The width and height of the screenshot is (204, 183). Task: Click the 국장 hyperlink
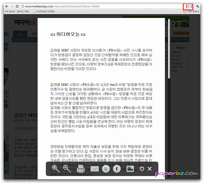123,147
